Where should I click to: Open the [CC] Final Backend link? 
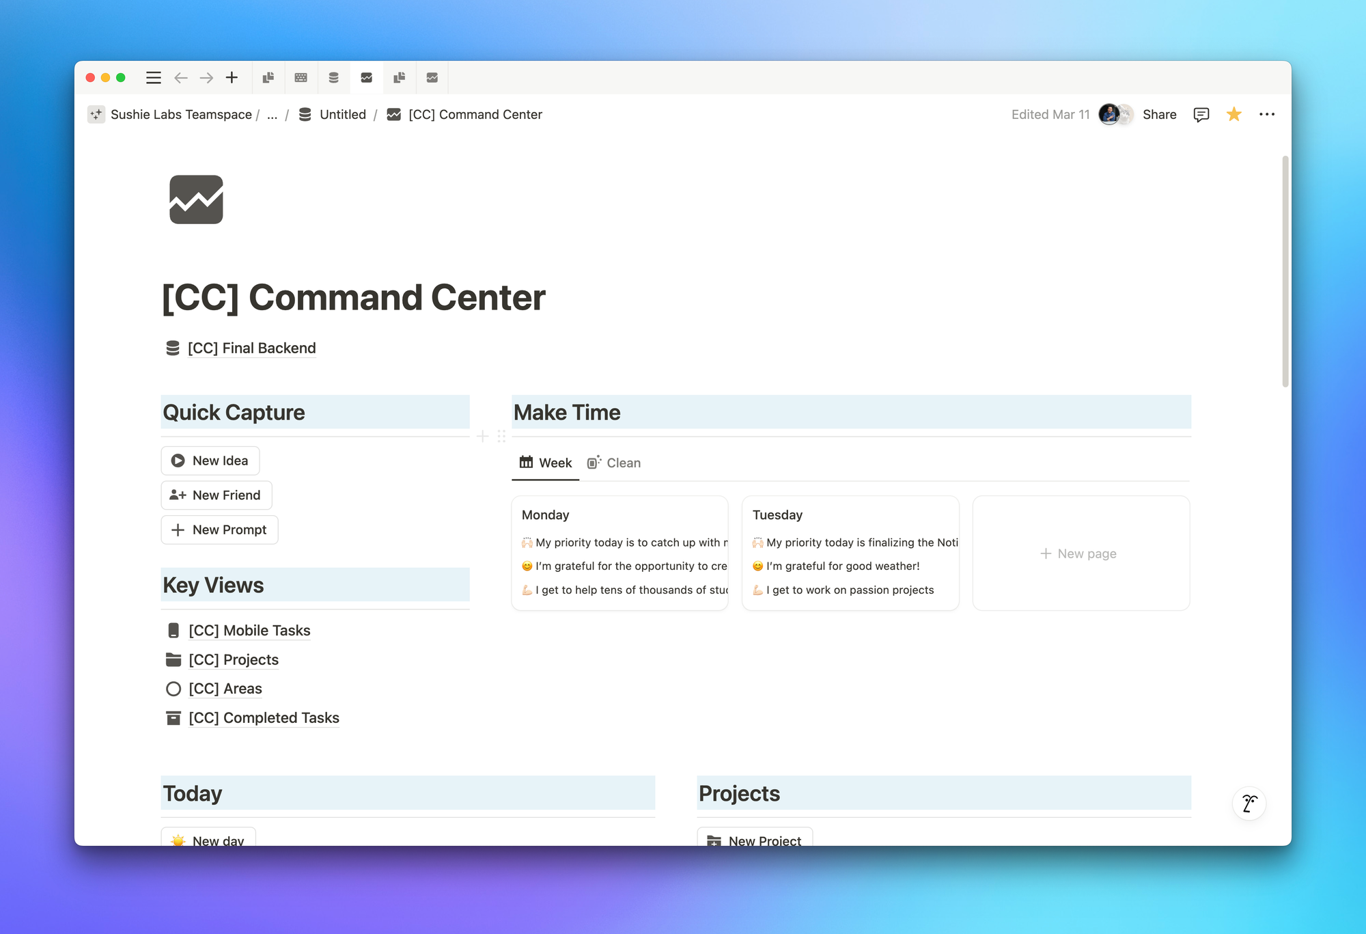pos(251,348)
